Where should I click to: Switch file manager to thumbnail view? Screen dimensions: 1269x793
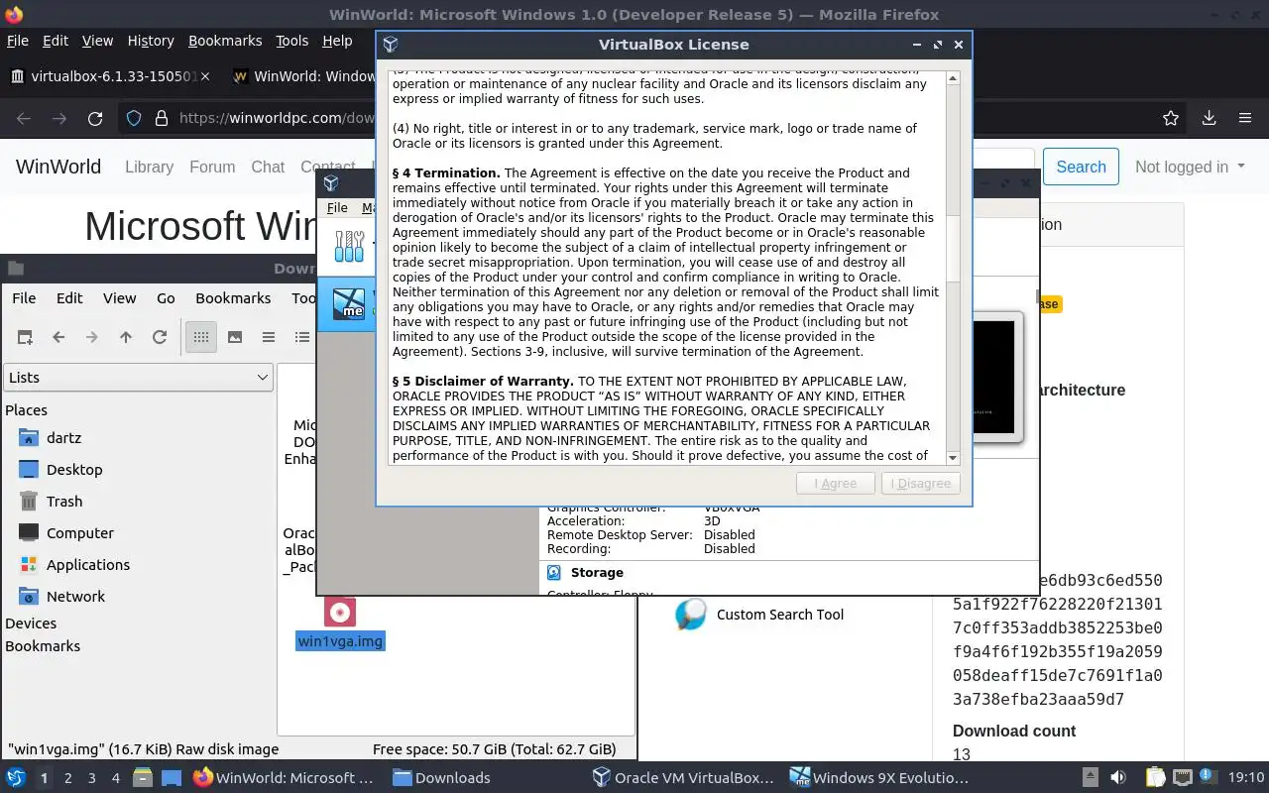pyautogui.click(x=235, y=337)
